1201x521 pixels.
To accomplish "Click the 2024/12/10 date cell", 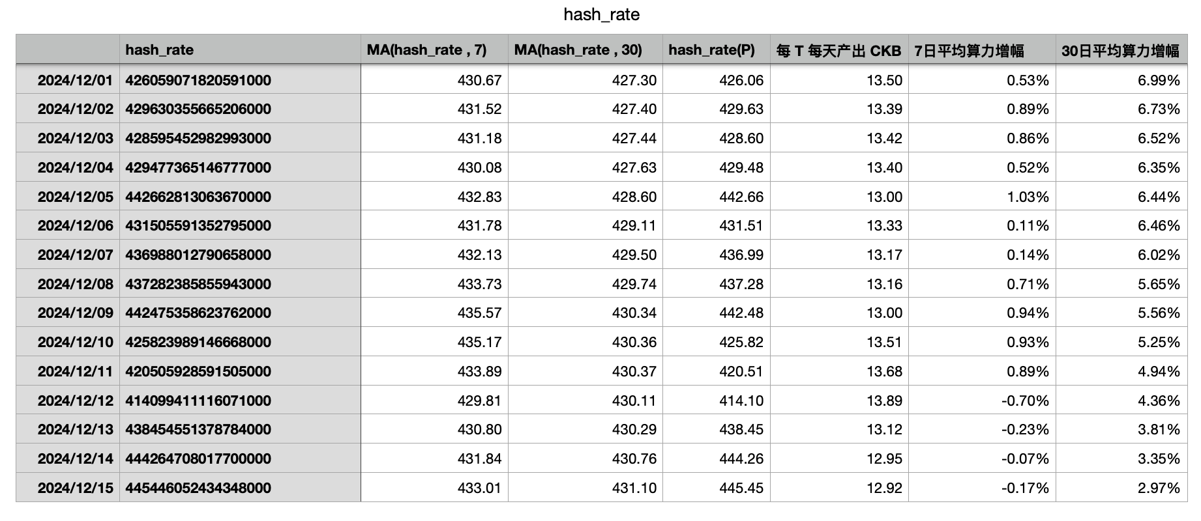I will 75,342.
